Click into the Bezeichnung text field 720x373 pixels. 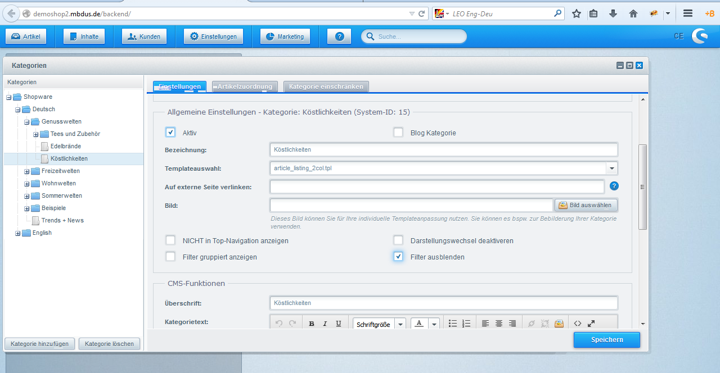[x=443, y=150]
